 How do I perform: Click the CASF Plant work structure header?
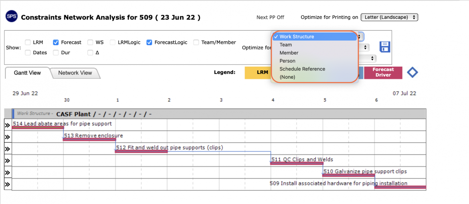click(x=219, y=114)
